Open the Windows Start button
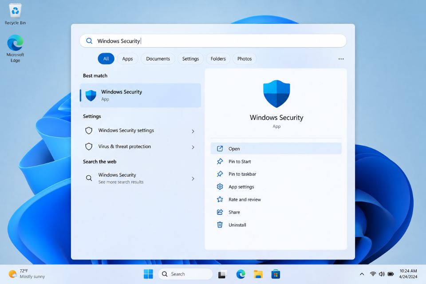Screen dimensions: 426x284 pyautogui.click(x=148, y=274)
